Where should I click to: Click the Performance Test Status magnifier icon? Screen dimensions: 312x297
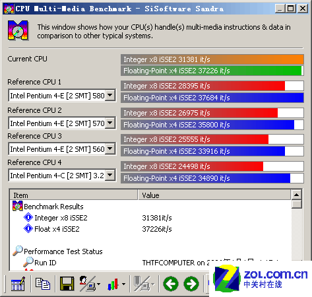click(18, 251)
